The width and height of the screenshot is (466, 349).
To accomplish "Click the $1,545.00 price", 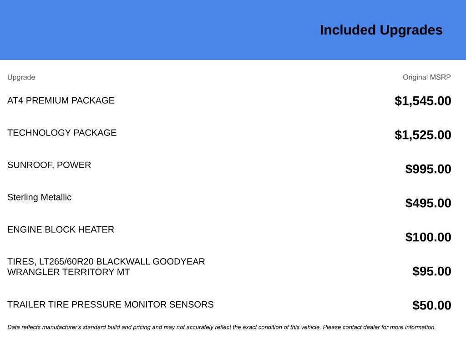I will tap(423, 101).
